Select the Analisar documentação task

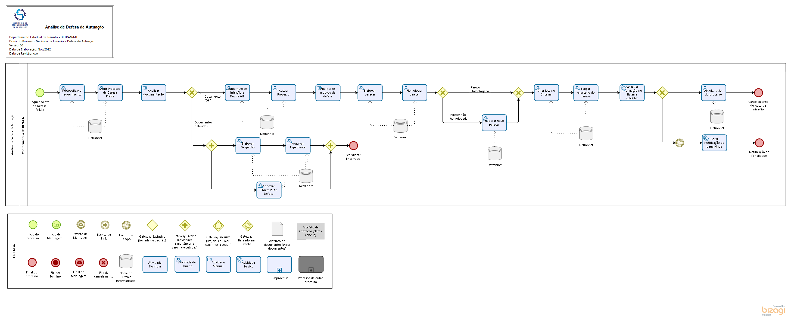(x=154, y=92)
